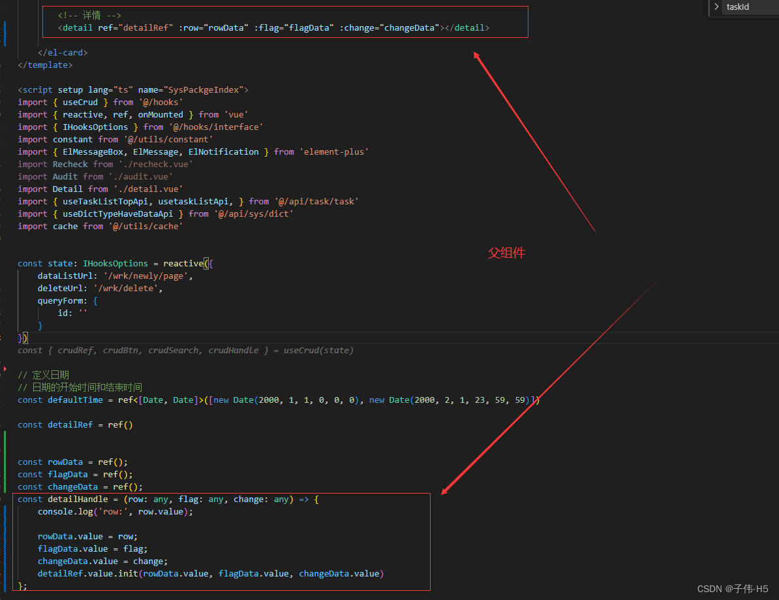Click the changeData.value = change line
Viewport: 779px width, 600px height.
pyautogui.click(x=103, y=561)
